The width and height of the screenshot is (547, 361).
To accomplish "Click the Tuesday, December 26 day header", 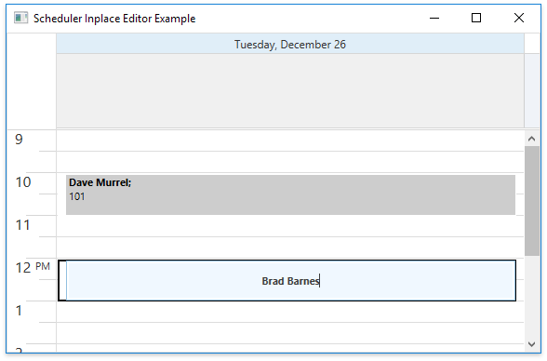I will (x=290, y=45).
